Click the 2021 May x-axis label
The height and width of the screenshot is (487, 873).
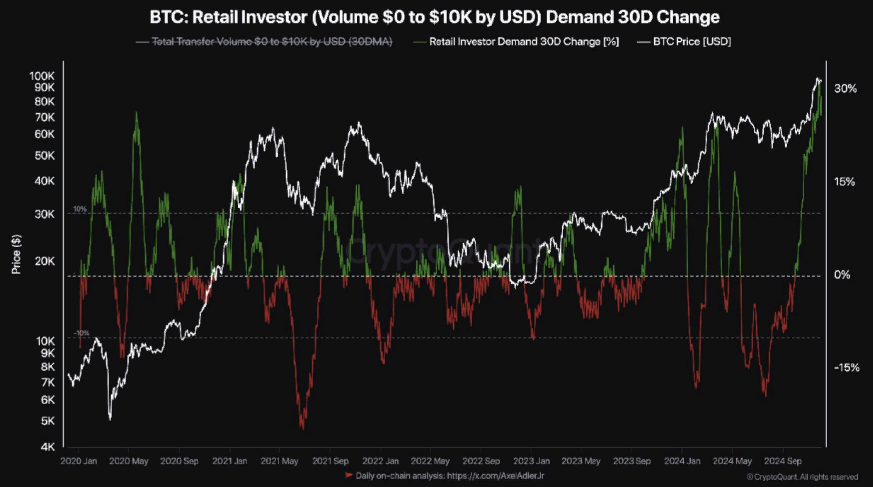279,461
